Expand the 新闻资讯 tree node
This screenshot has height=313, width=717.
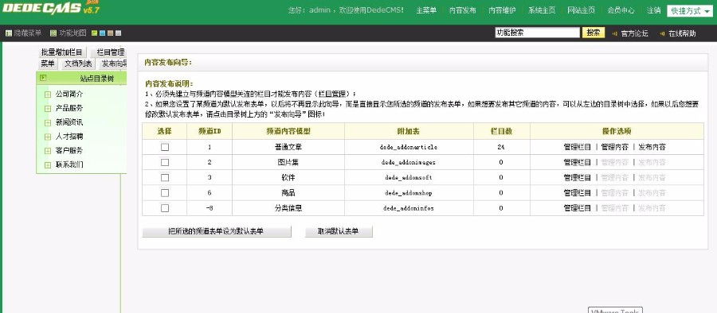coord(48,122)
